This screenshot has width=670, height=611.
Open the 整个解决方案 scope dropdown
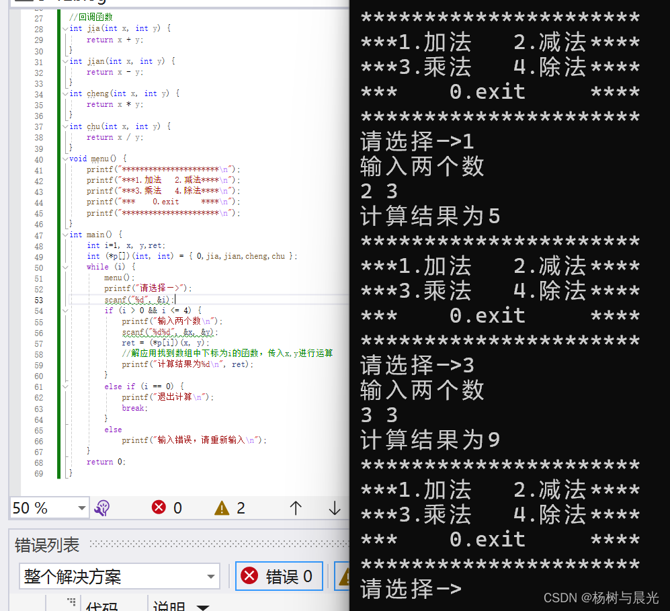coord(120,577)
